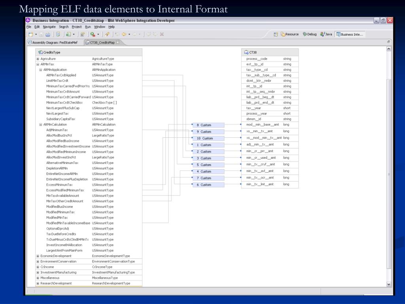Screen dimensions: 405x304
Task: Open the Window menu
Action: [99, 27]
